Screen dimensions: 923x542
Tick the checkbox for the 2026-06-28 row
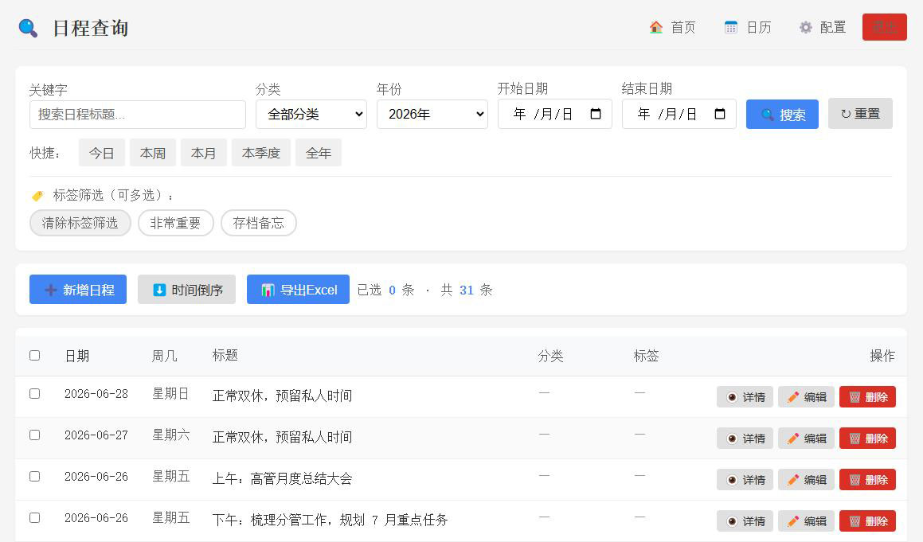[35, 394]
